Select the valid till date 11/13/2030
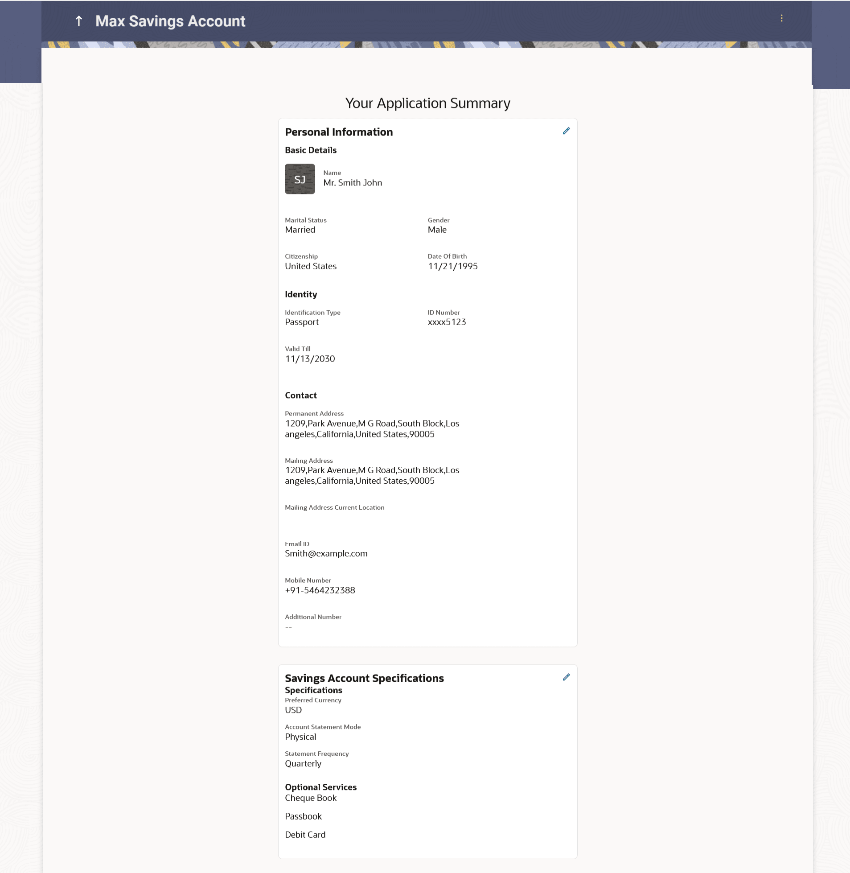The image size is (850, 873). coord(310,358)
